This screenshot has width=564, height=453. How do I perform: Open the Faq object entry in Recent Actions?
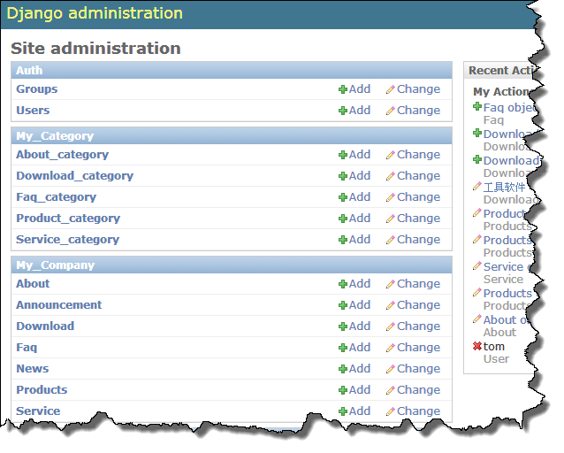click(x=510, y=107)
